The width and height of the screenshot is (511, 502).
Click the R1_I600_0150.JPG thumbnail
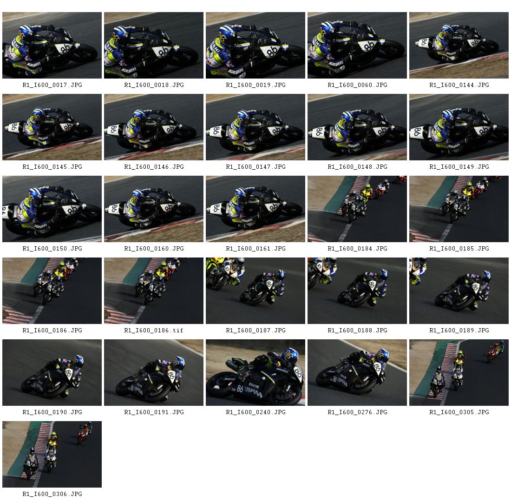52,209
